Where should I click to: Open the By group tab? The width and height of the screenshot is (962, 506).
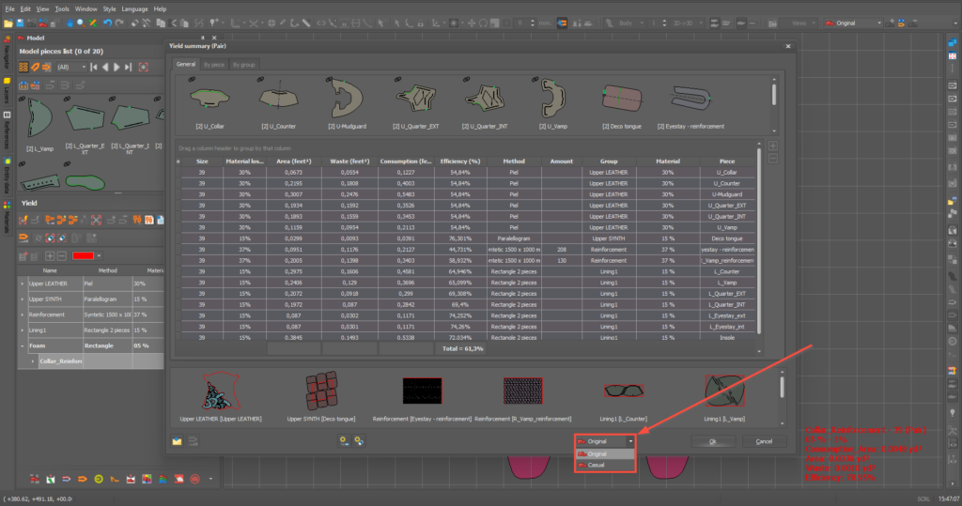coord(244,64)
